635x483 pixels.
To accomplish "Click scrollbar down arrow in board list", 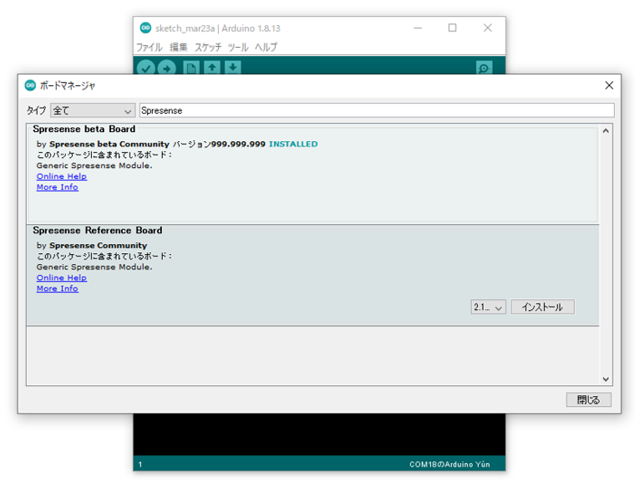I will [x=606, y=379].
